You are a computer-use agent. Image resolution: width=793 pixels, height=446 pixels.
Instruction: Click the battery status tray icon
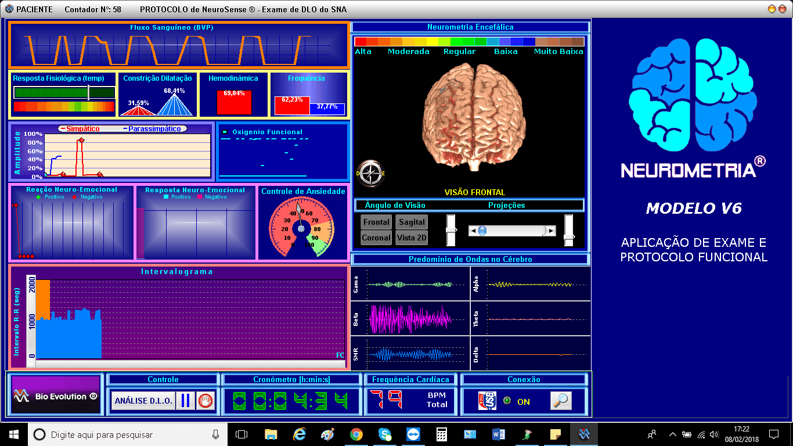click(x=687, y=434)
